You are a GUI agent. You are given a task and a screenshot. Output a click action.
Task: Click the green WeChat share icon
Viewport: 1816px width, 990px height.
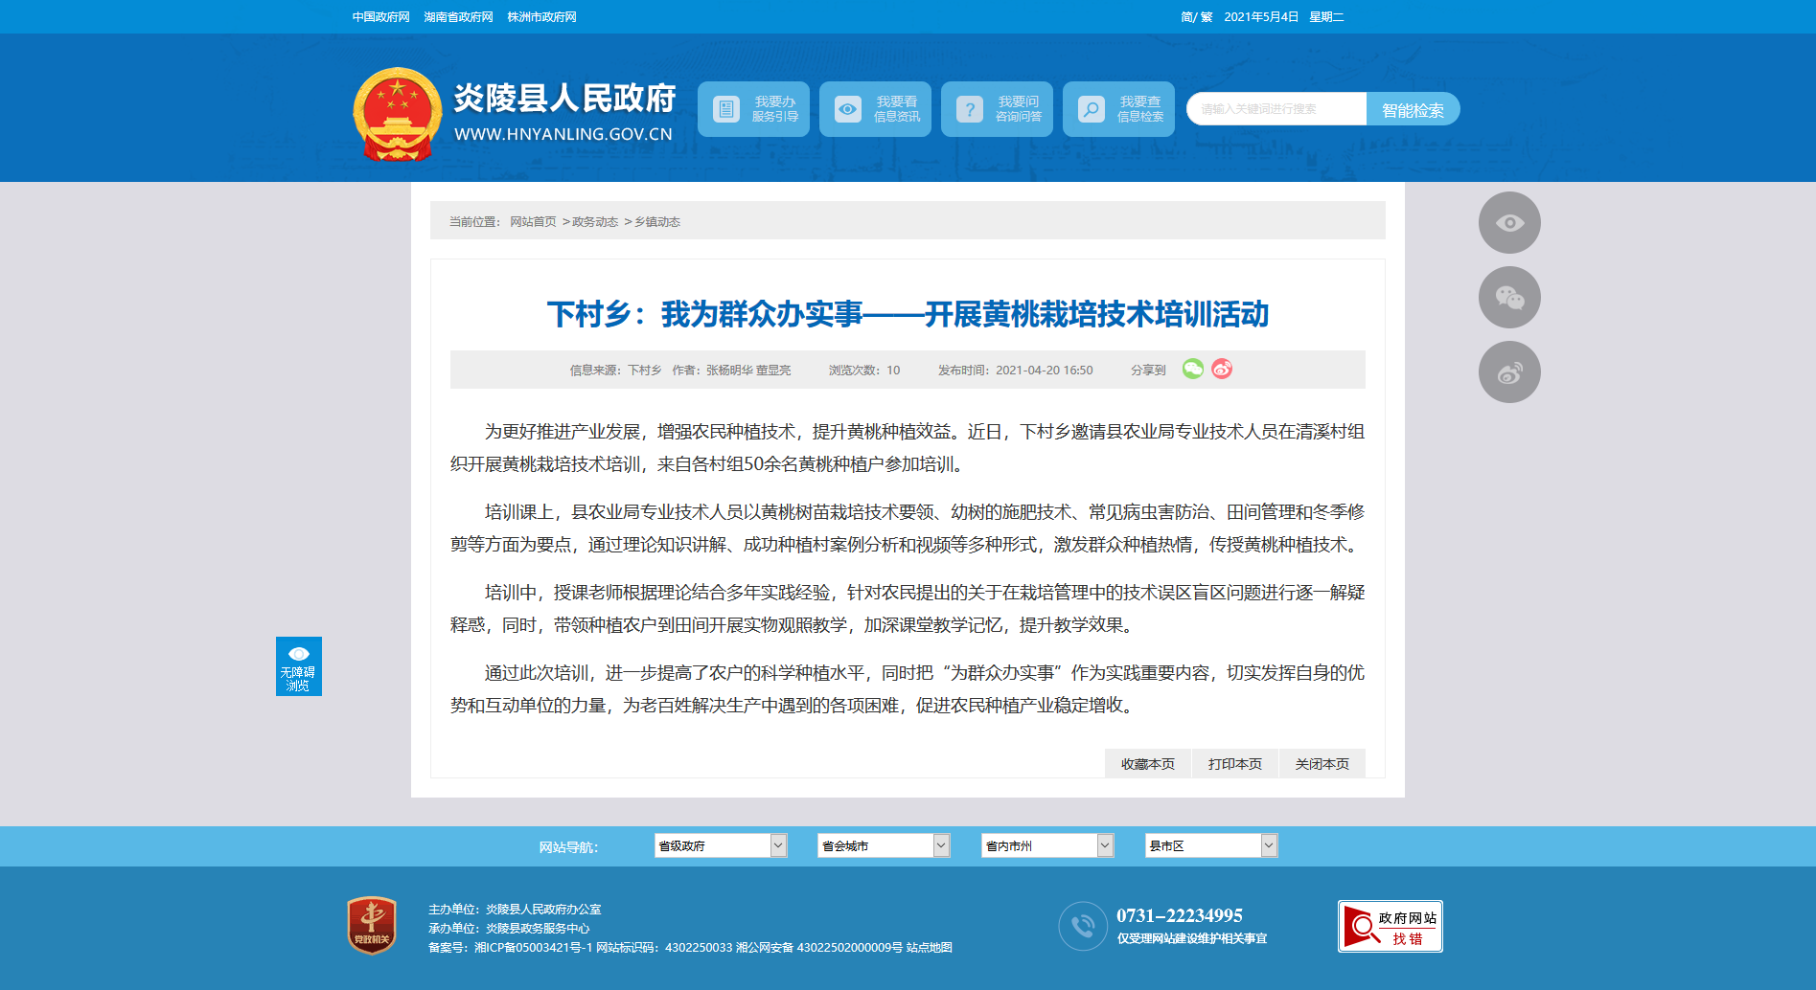click(x=1192, y=369)
